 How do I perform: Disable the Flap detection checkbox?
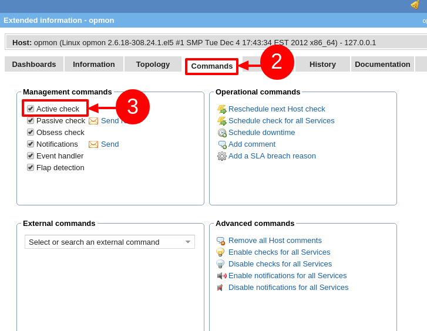point(31,167)
